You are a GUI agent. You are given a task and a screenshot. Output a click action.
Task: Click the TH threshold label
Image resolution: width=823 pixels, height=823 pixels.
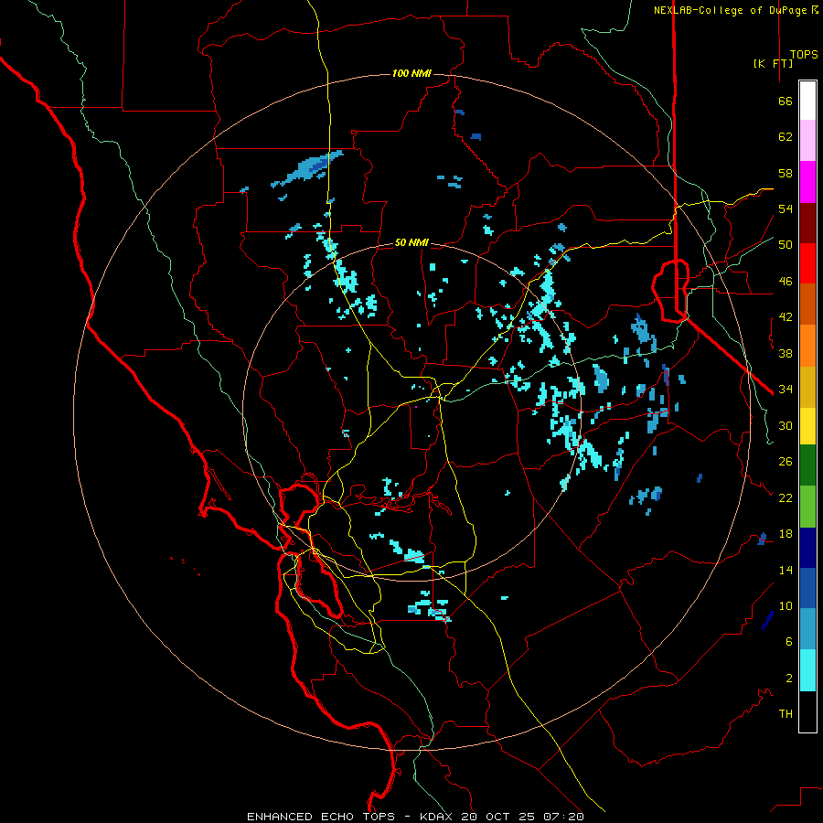[786, 714]
